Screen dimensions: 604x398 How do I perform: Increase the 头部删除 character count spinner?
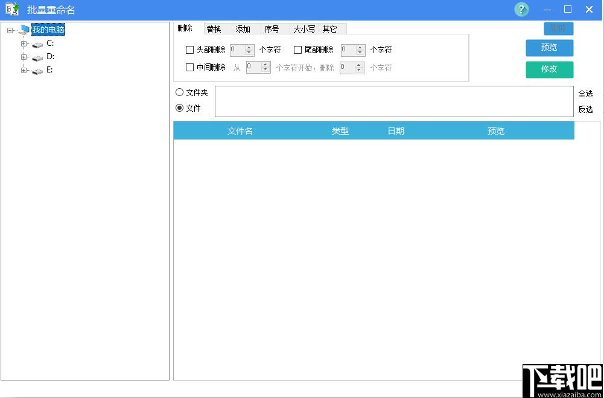[249, 47]
